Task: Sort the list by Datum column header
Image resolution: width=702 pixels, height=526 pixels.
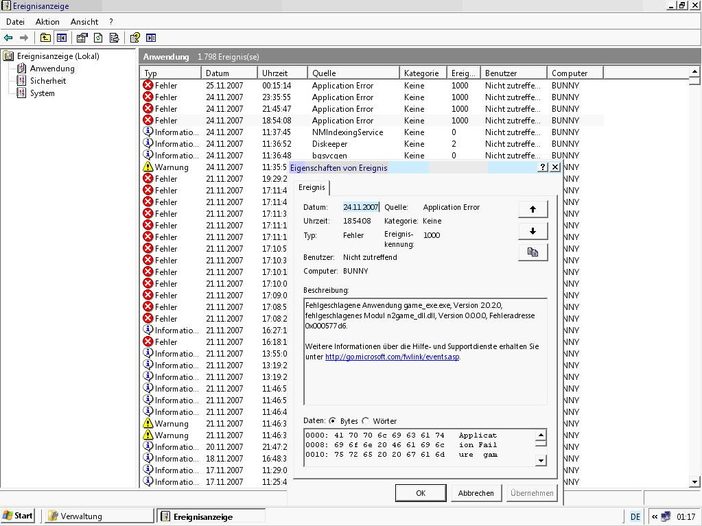Action: (x=229, y=73)
